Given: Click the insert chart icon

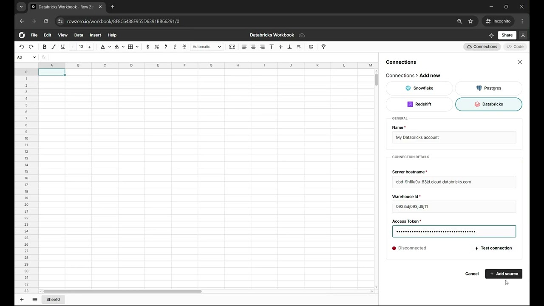Looking at the screenshot, I should 311,47.
